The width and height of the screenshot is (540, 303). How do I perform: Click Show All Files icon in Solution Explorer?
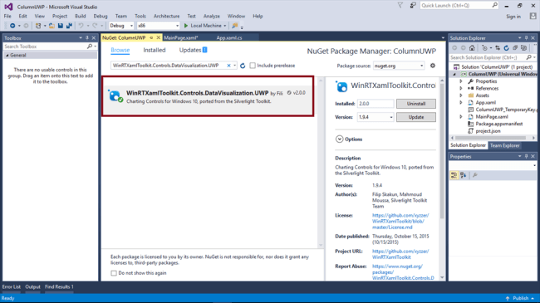pyautogui.click(x=524, y=48)
